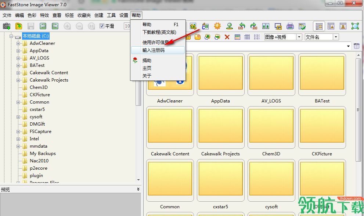Viewport: 364px width, 216px height.
Task: Select thumbnails view style
Action: tap(237, 37)
